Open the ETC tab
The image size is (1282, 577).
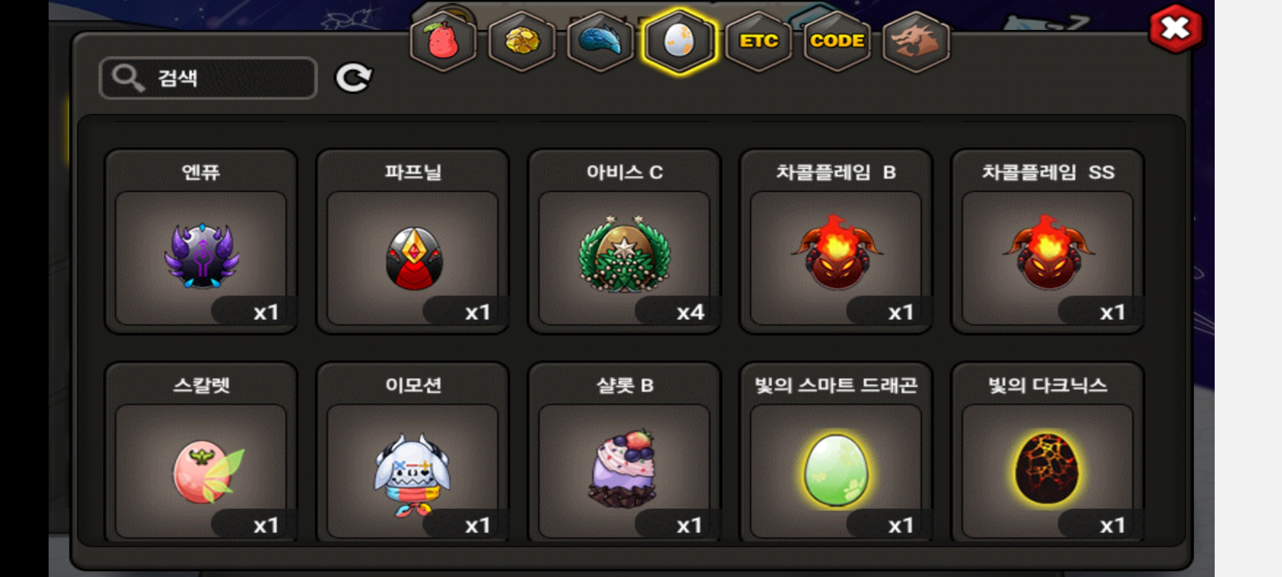pos(758,41)
